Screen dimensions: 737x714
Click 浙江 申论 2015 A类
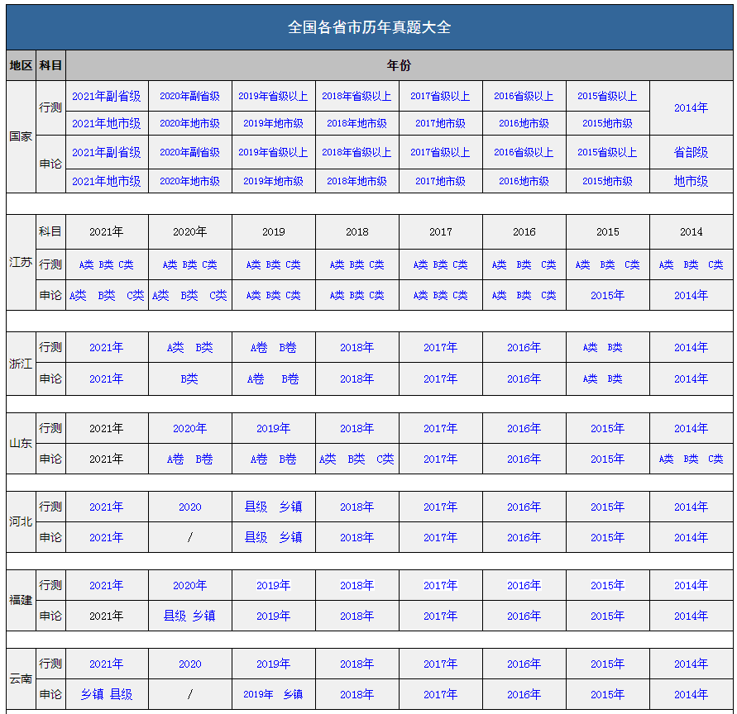(x=591, y=378)
